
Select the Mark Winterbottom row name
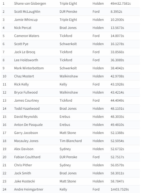[29, 68]
